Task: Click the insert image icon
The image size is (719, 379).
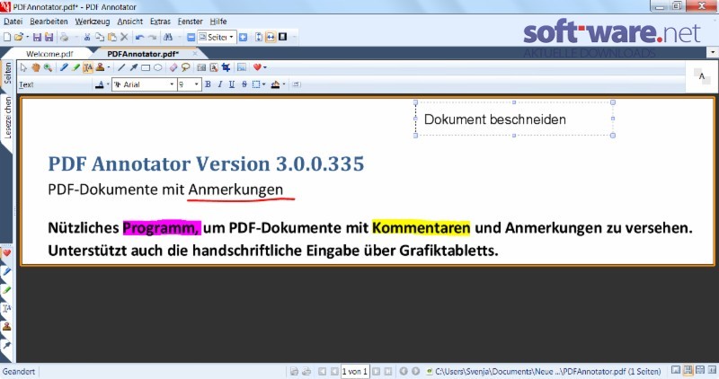Action: click(x=242, y=68)
